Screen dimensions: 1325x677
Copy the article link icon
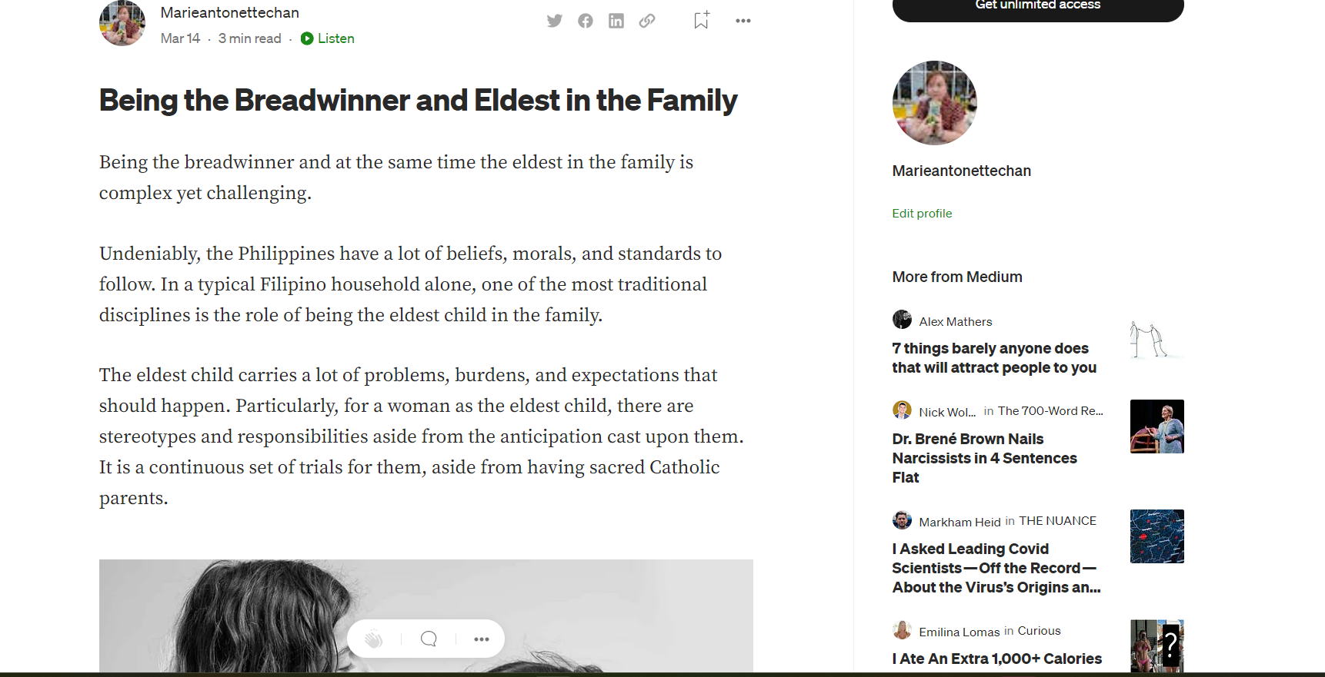[647, 21]
